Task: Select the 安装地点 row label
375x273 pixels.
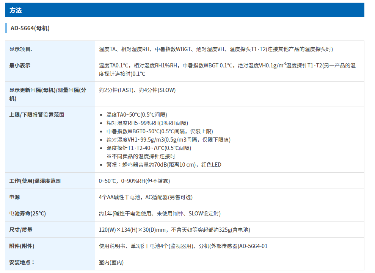Action: [x=22, y=262]
